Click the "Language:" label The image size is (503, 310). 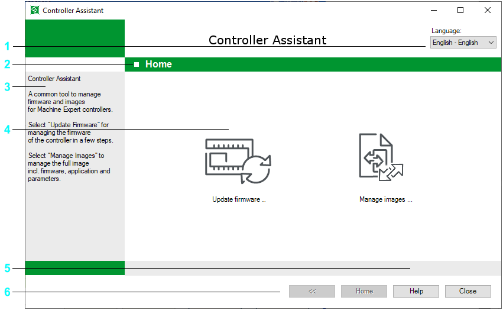[x=446, y=31]
